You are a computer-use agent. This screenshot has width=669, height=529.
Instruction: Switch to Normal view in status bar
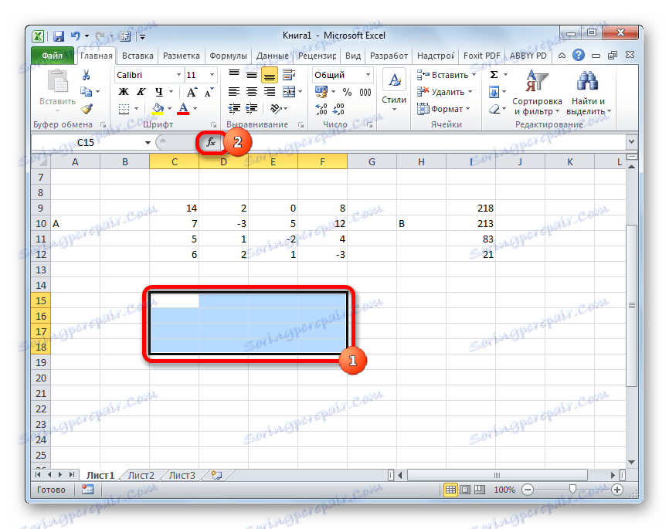pyautogui.click(x=450, y=490)
